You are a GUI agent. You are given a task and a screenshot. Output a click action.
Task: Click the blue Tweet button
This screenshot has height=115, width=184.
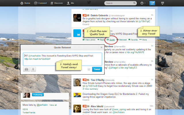pyautogui.click(x=97, y=69)
